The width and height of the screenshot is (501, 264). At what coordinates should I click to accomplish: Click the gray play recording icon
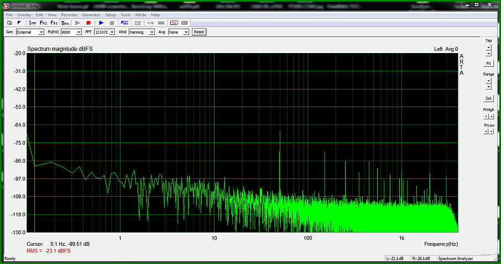click(x=77, y=23)
